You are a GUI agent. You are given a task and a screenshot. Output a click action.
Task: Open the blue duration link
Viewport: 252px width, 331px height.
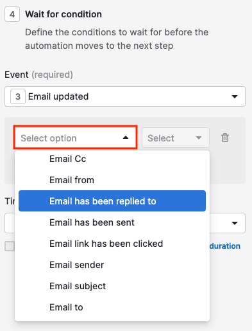pos(225,246)
